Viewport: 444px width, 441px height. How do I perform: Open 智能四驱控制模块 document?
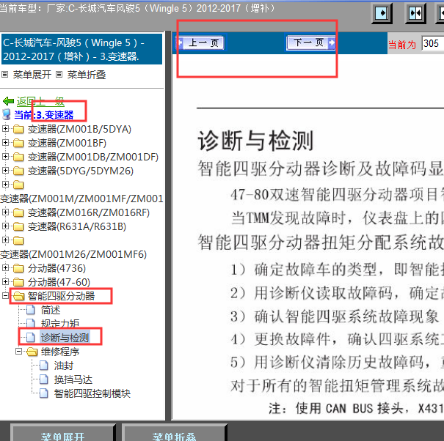92,393
